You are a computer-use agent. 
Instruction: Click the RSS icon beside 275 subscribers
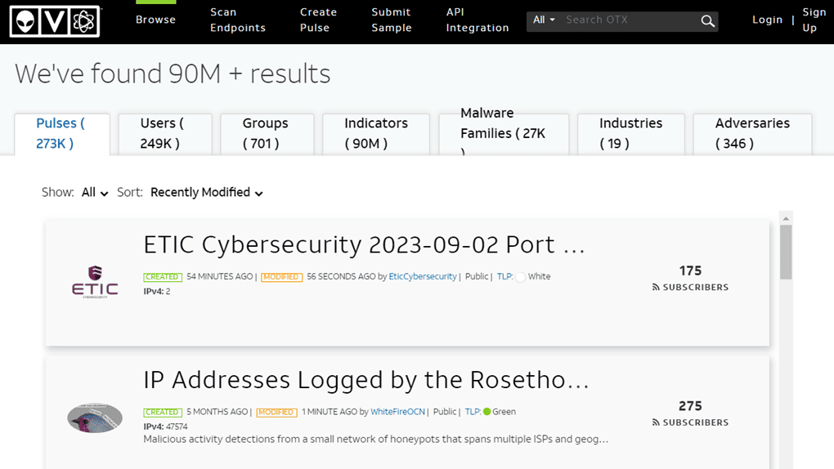tap(656, 422)
